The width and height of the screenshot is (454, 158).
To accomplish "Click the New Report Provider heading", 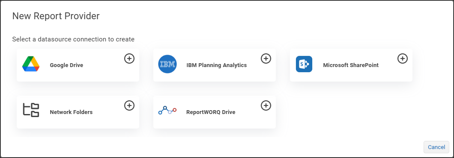I will click(x=56, y=16).
